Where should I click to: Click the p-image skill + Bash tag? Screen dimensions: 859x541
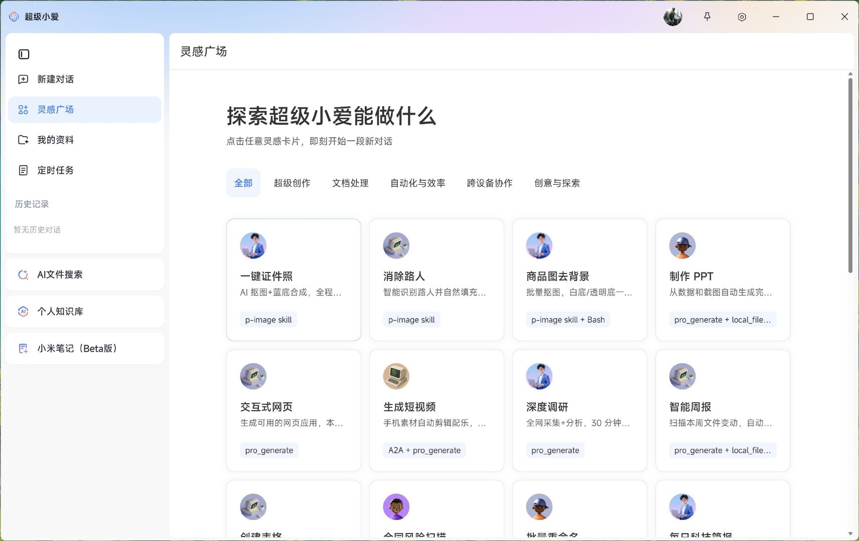click(568, 320)
